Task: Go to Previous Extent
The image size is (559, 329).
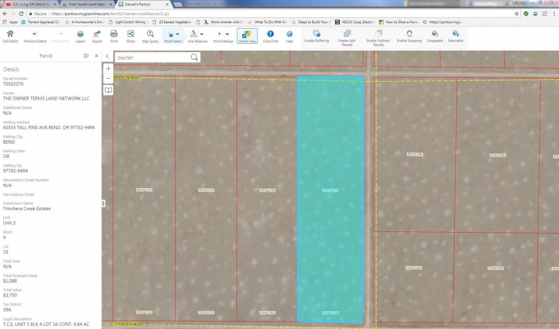Action: pos(35,36)
